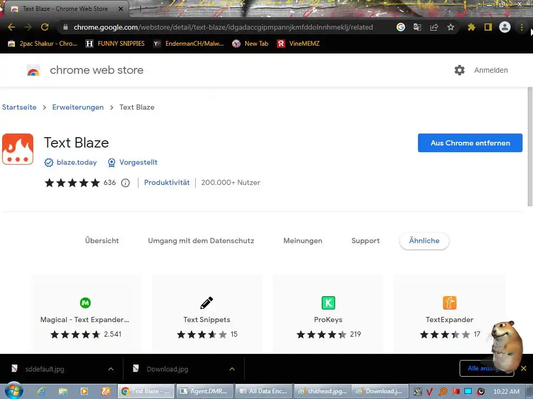
Task: Open the VineMEMZ bookmark
Action: coord(298,44)
